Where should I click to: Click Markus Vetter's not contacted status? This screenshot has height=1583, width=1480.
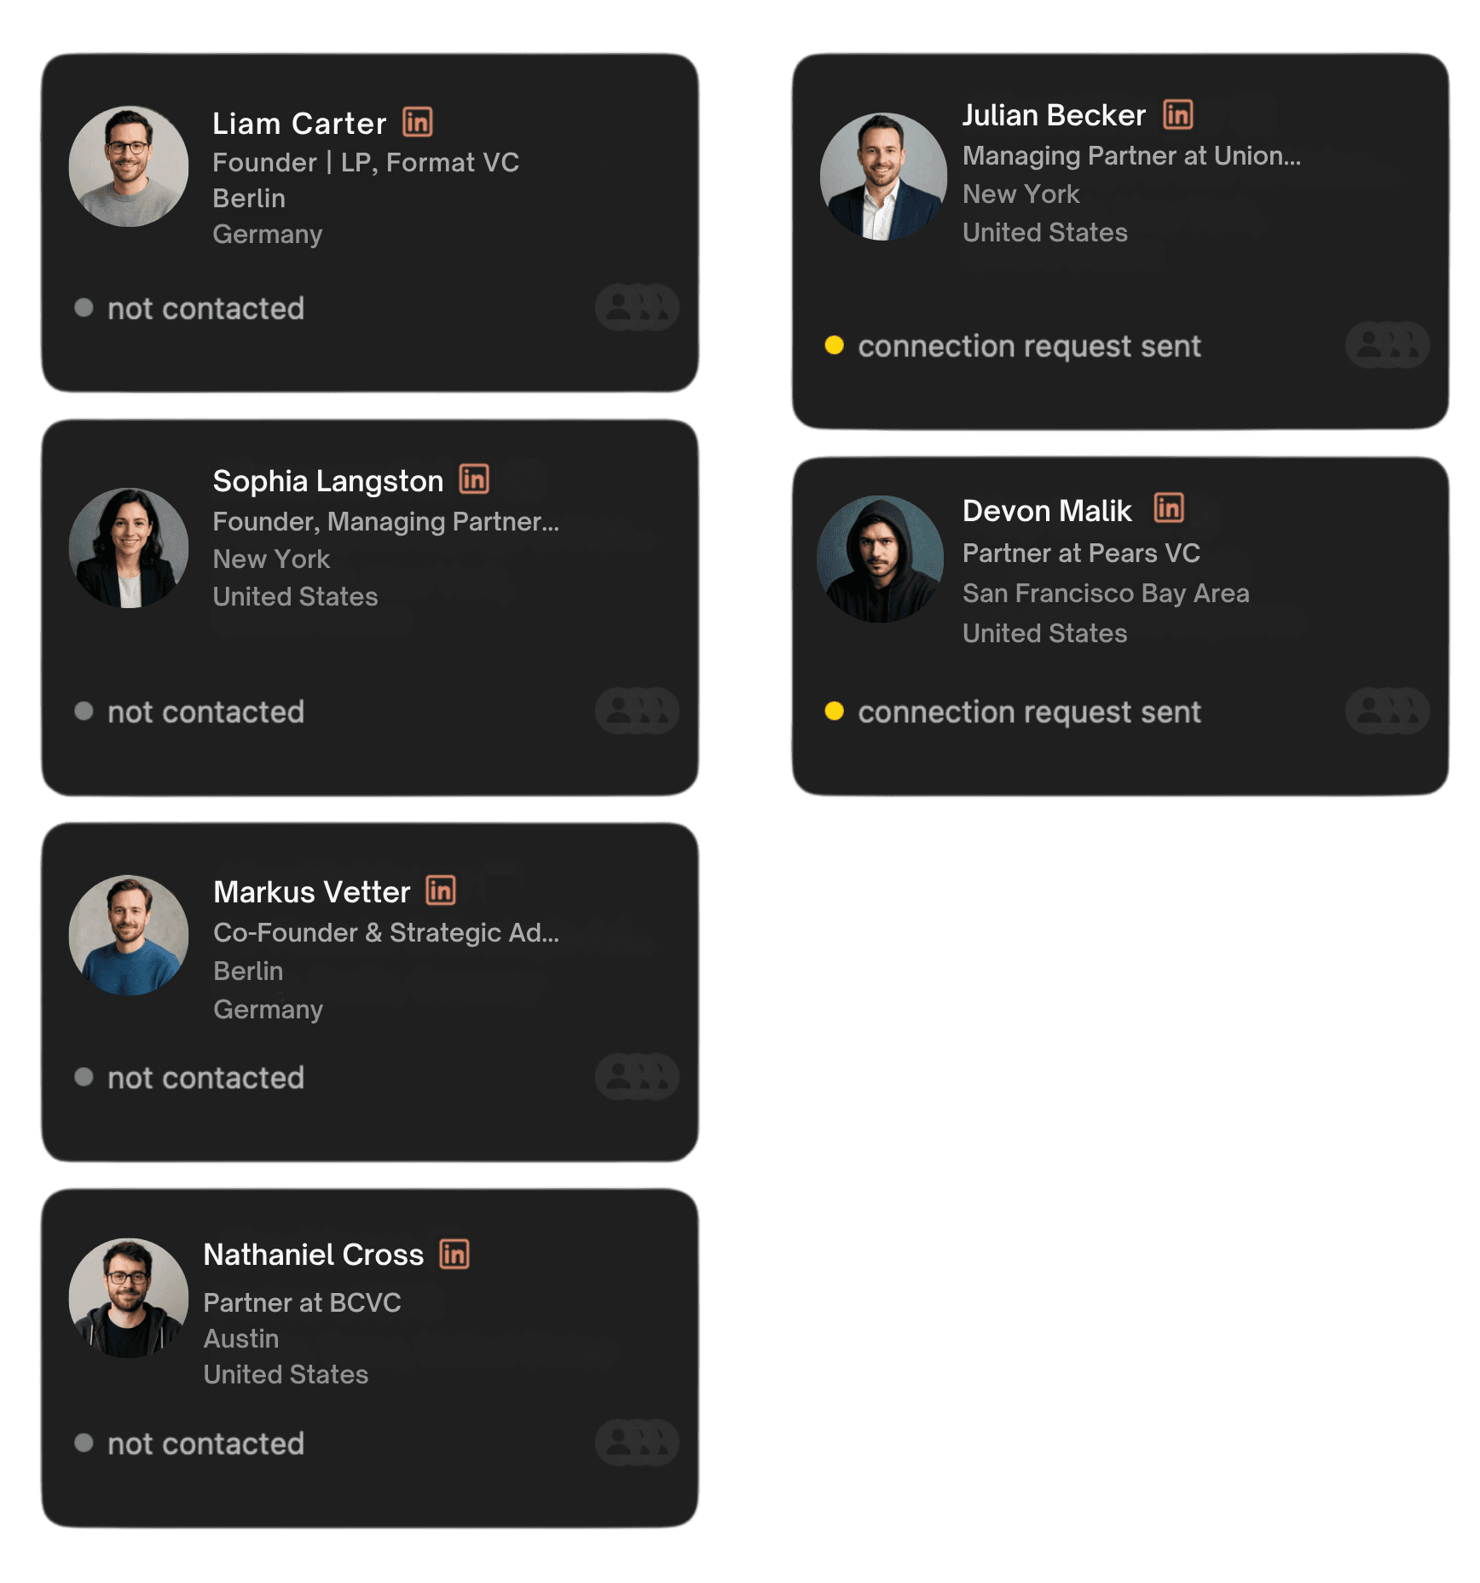205,1078
